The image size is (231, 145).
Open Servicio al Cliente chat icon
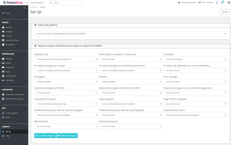3,40
